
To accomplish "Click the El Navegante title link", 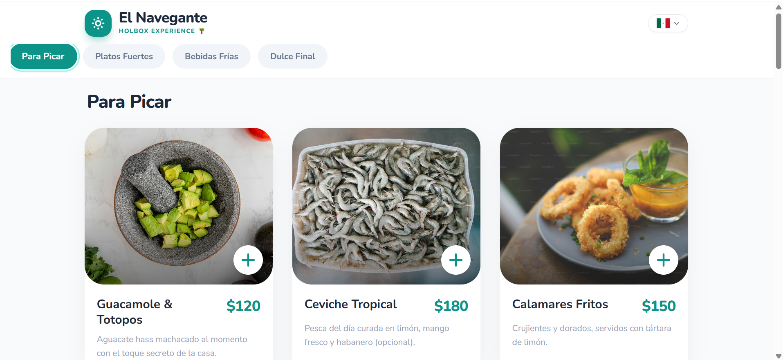I will [163, 18].
